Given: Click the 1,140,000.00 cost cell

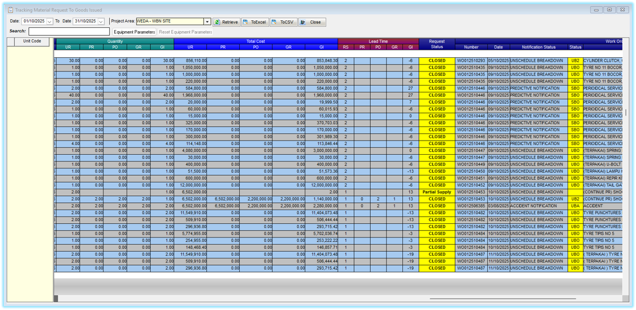Looking at the screenshot, I should point(322,199).
